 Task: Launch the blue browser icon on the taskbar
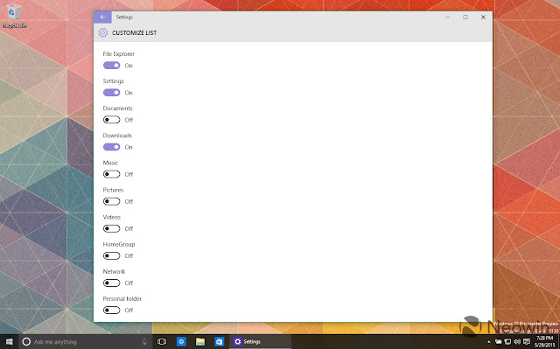click(181, 342)
